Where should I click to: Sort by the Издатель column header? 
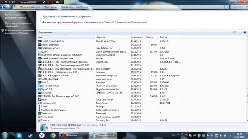112,37
